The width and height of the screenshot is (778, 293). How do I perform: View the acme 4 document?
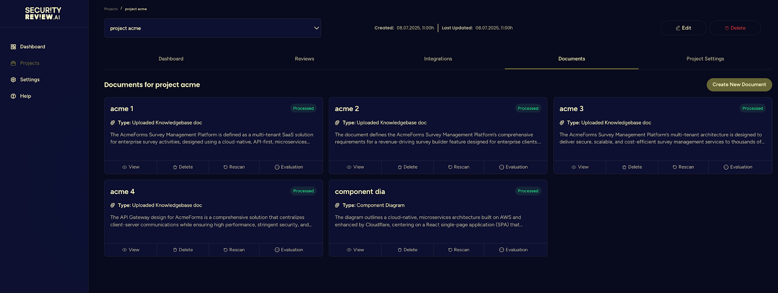[130, 250]
